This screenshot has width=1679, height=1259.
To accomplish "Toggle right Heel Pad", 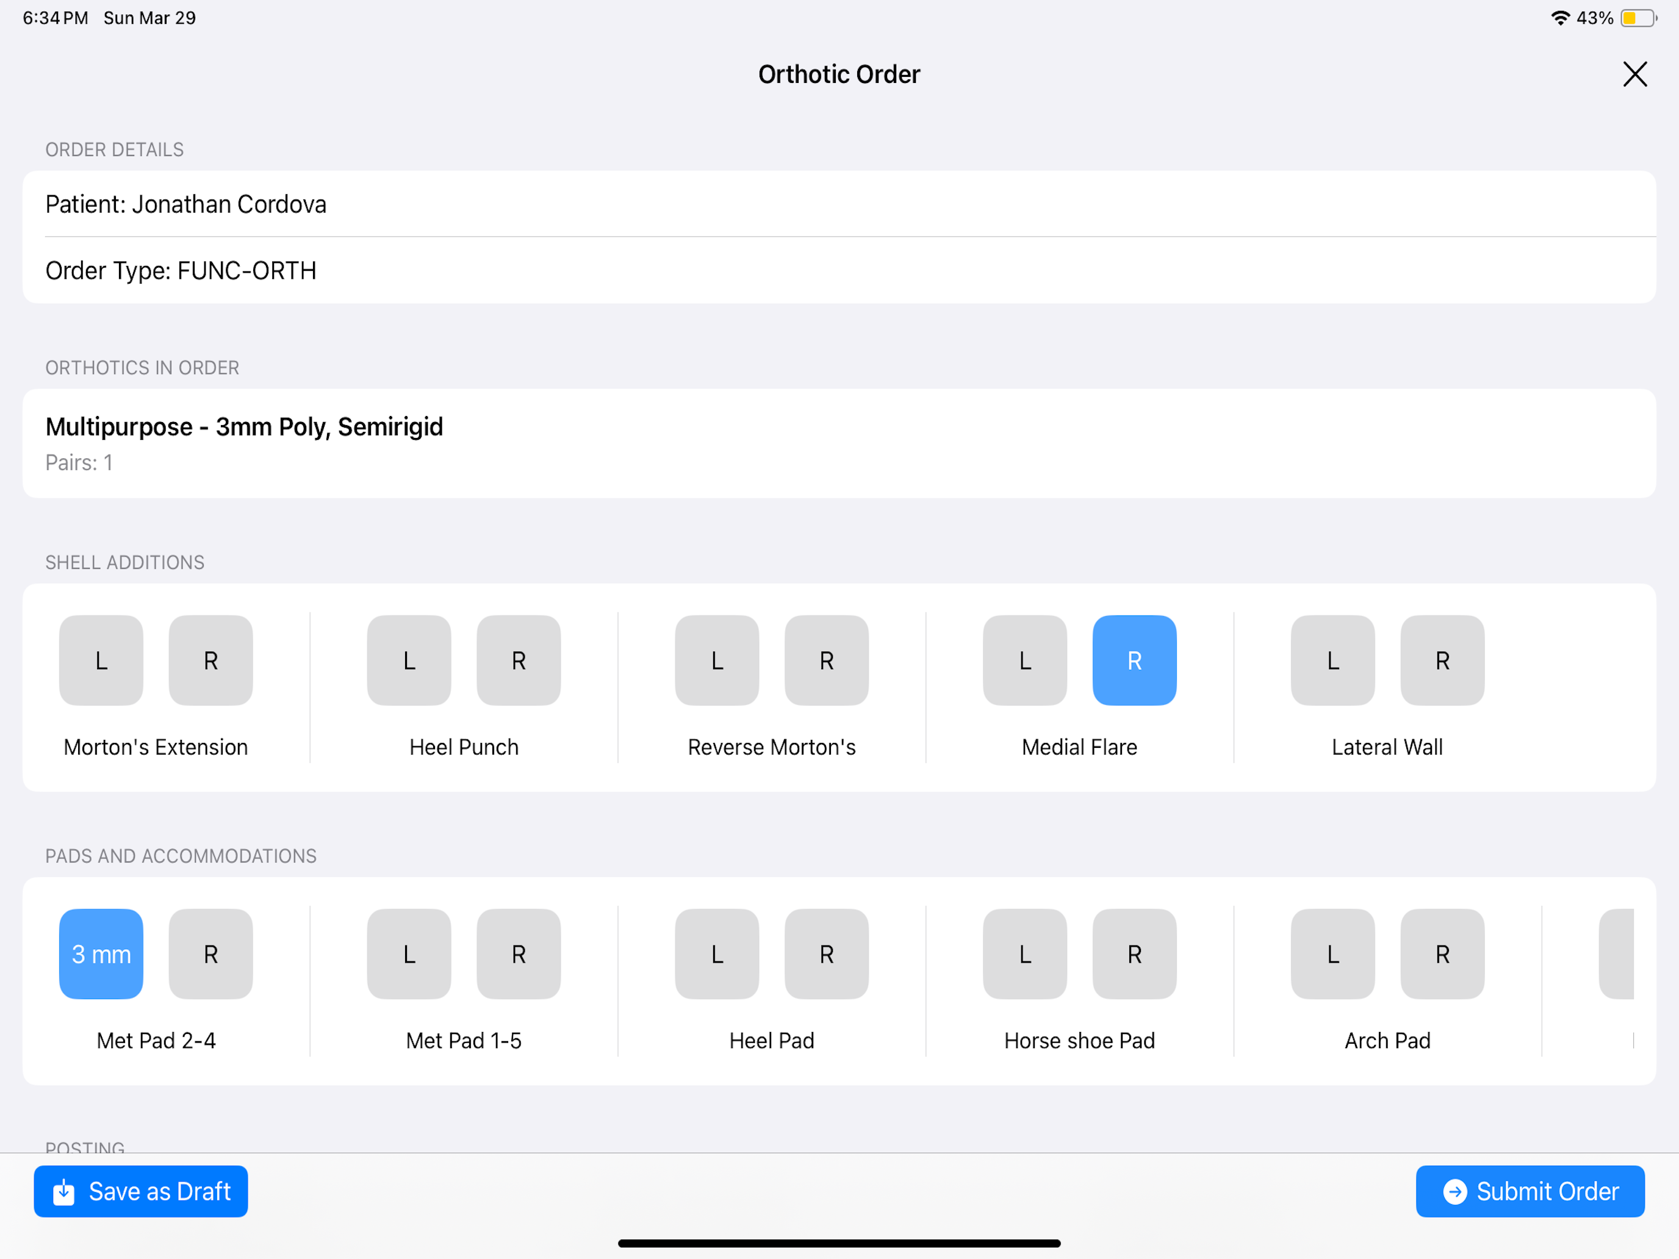I will 827,954.
